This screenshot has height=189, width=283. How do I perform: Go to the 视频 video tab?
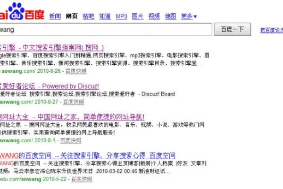(154, 16)
